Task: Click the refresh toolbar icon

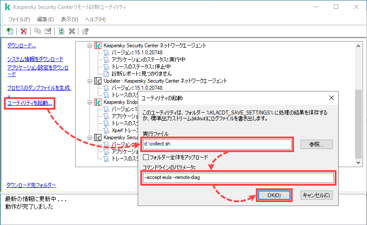Action: [62, 31]
